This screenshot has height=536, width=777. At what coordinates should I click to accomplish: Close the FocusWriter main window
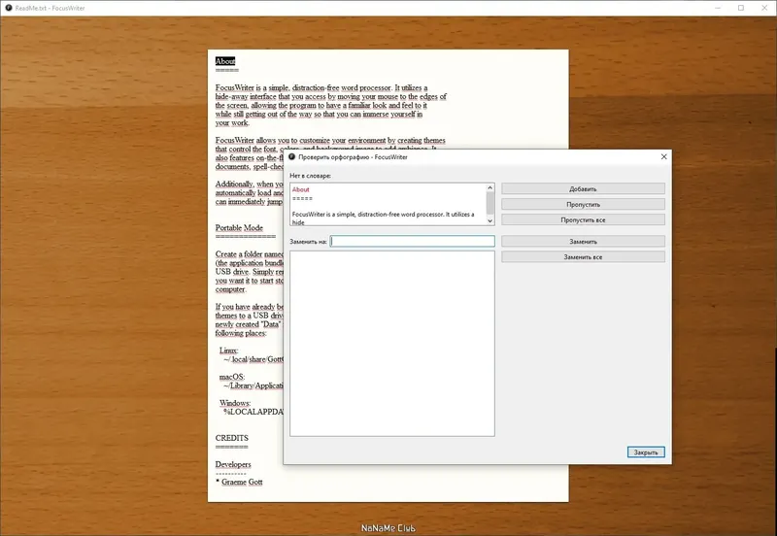point(764,8)
